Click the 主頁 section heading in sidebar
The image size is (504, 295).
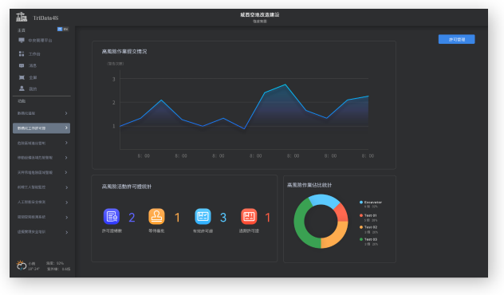(x=22, y=30)
